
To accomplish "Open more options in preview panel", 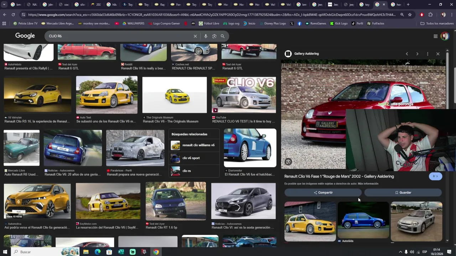I will click(x=427, y=54).
